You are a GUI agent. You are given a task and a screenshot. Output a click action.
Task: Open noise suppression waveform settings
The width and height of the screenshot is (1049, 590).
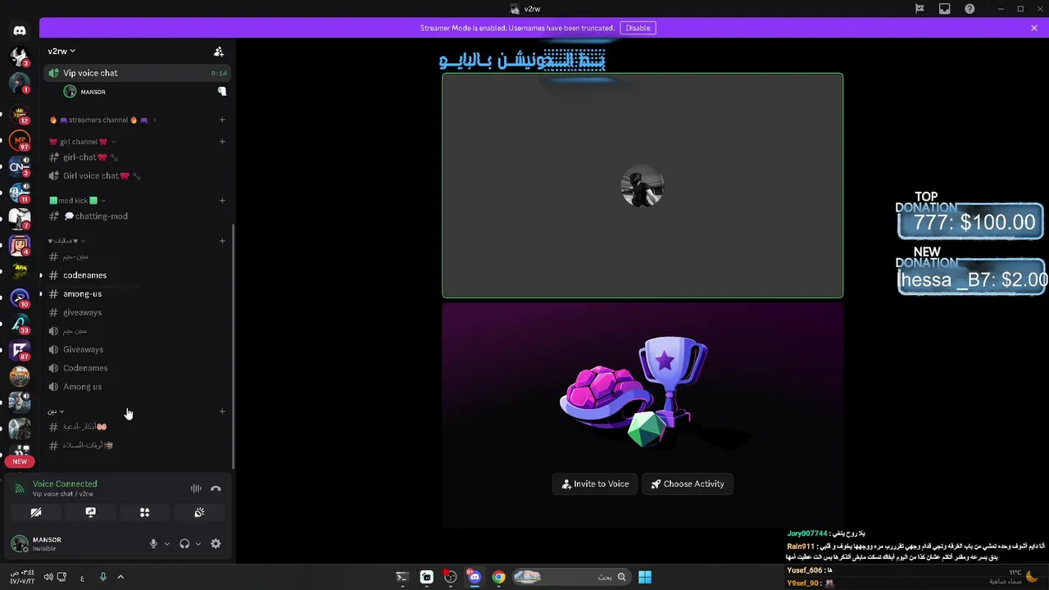click(196, 488)
